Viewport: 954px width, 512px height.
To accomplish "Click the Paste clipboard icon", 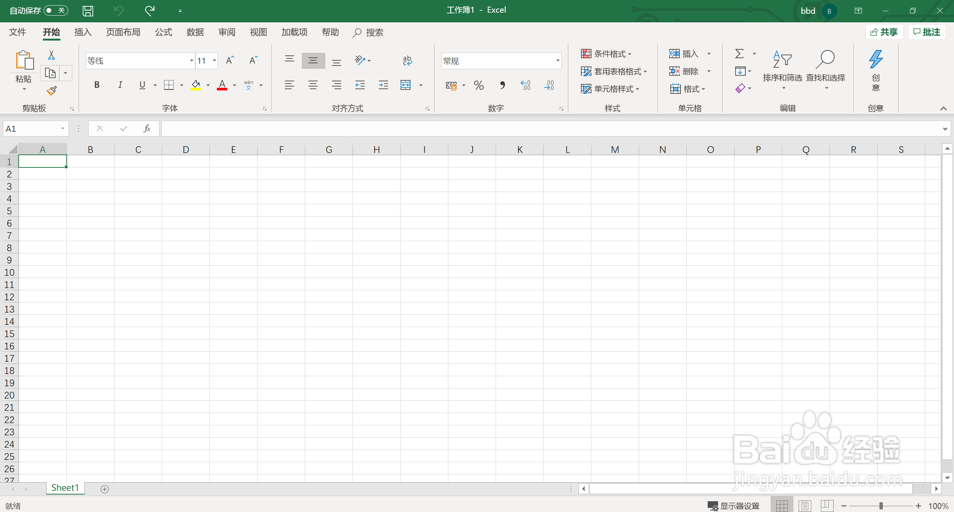I will [24, 60].
